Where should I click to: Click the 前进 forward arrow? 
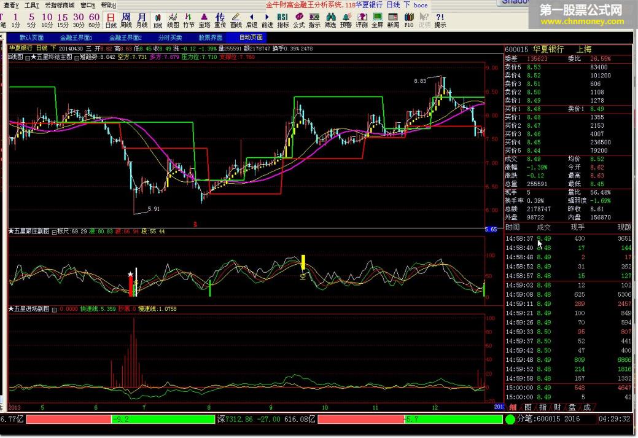pos(267,20)
